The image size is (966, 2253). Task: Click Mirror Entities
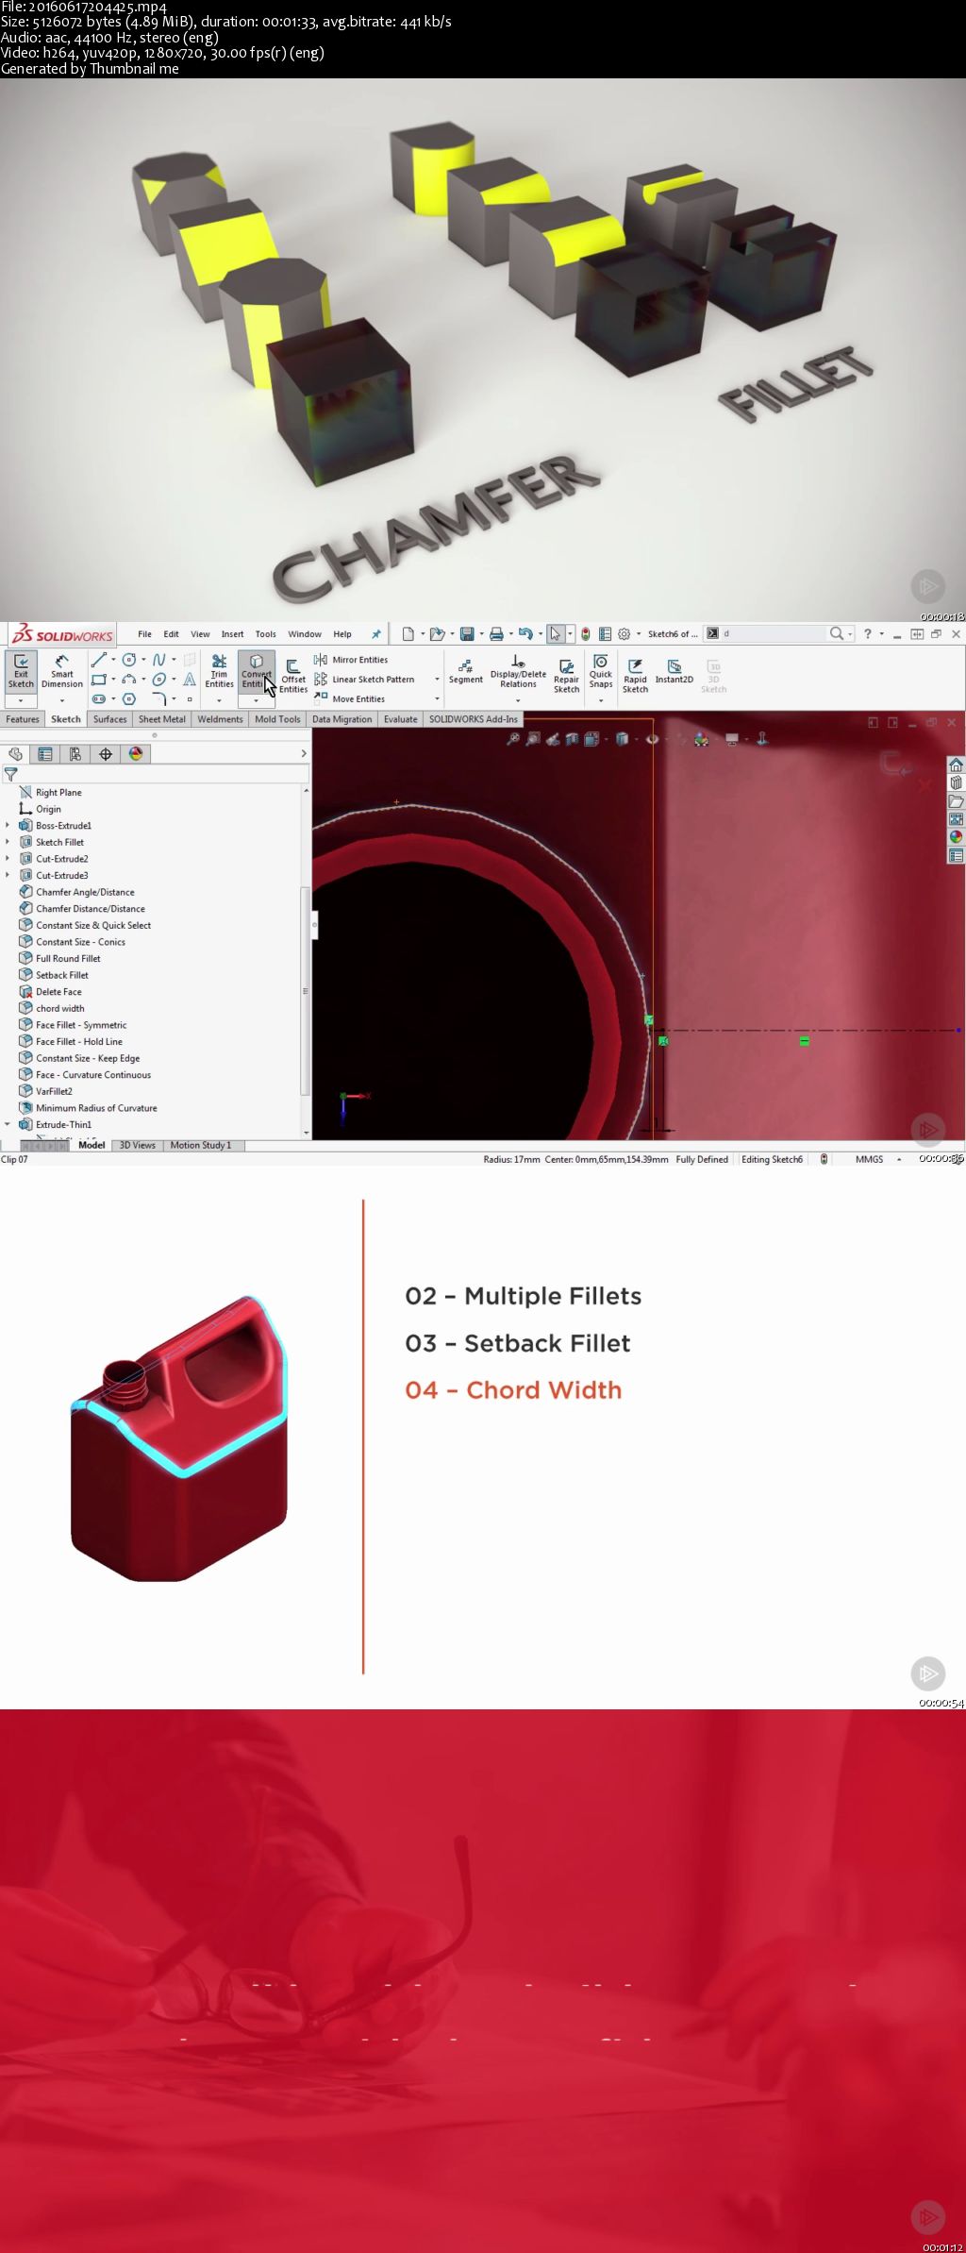pos(351,660)
